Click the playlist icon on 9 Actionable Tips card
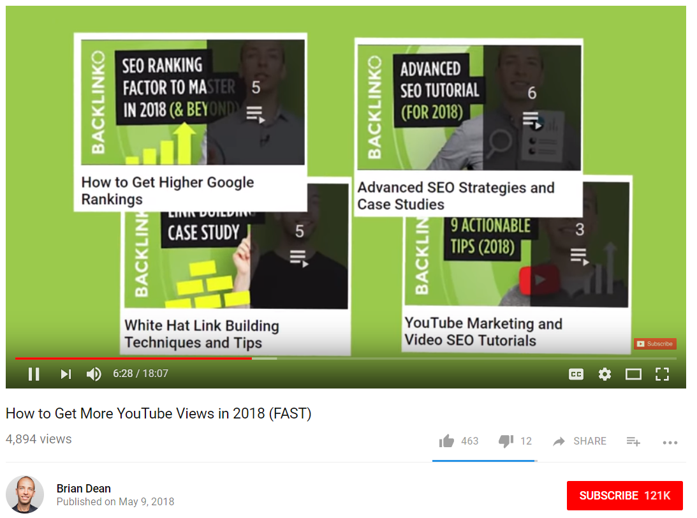This screenshot has width=697, height=518. (580, 256)
